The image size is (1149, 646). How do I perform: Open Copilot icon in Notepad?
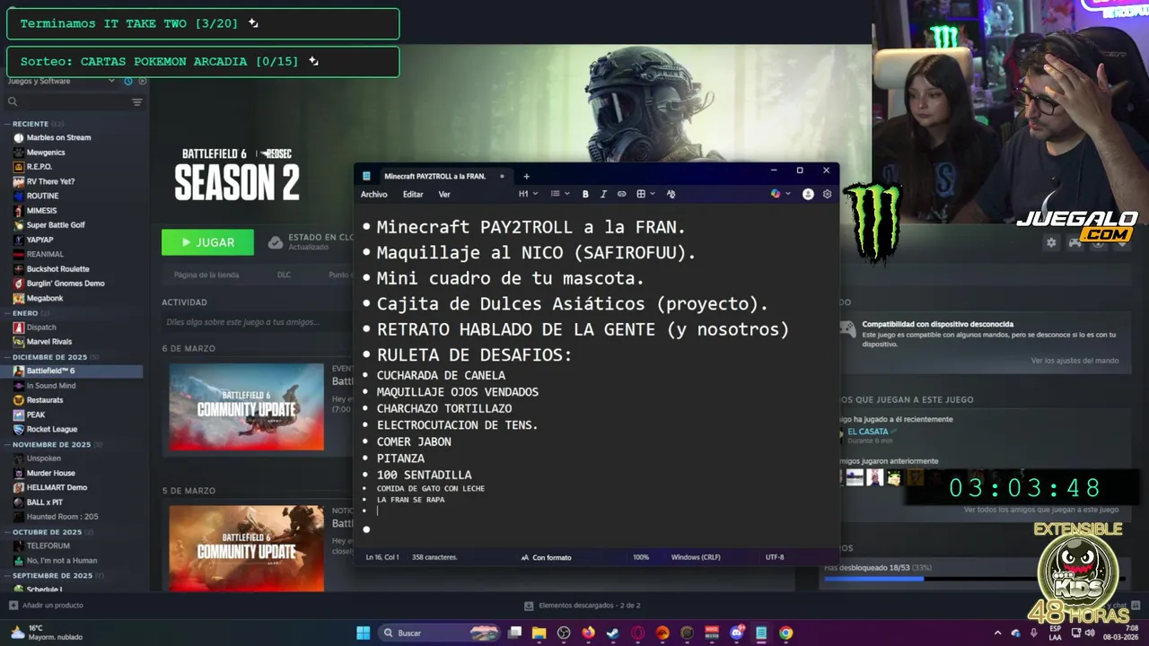pos(776,194)
